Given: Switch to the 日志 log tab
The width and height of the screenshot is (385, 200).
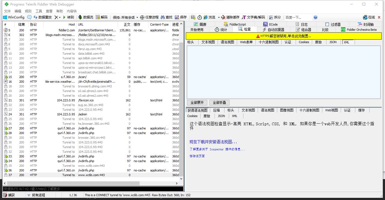Looking at the screenshot, I should coord(301,24).
